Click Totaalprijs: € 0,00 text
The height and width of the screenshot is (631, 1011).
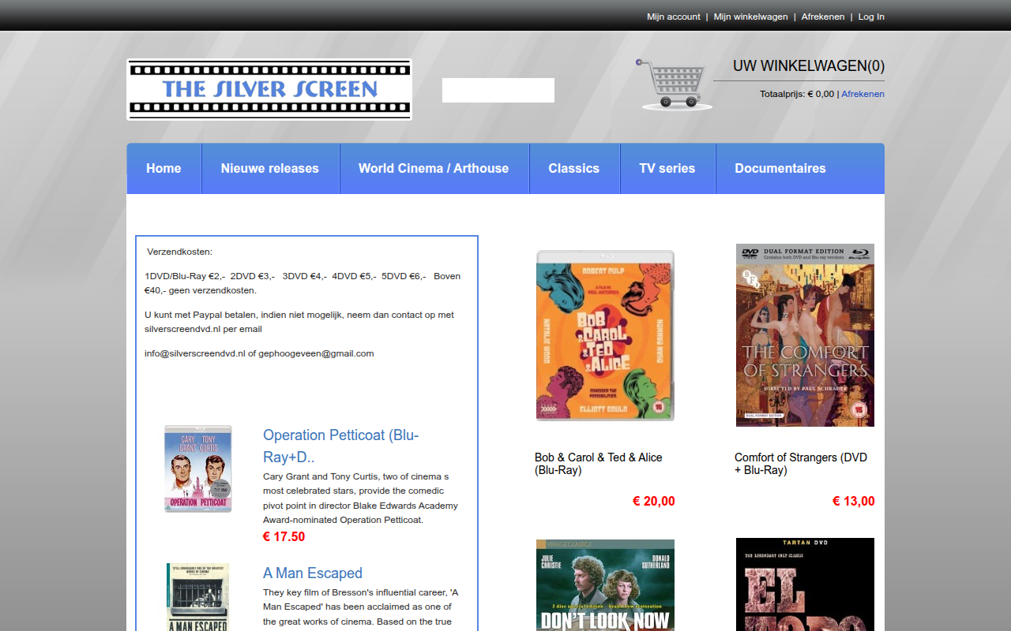click(797, 94)
